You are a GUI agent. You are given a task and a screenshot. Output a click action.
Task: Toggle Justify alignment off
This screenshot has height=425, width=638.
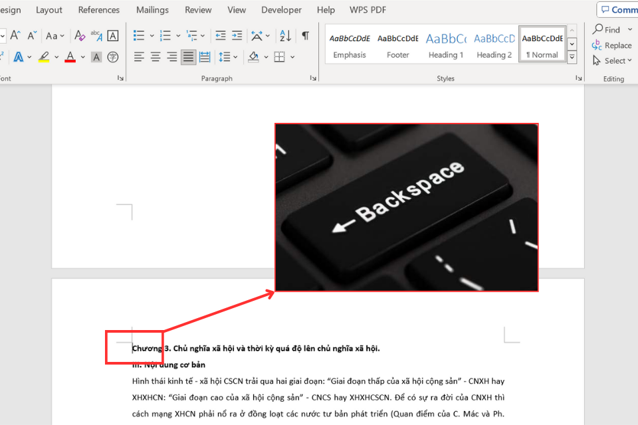coord(188,57)
